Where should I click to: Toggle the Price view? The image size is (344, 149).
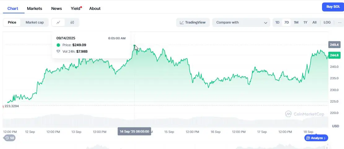pyautogui.click(x=12, y=22)
